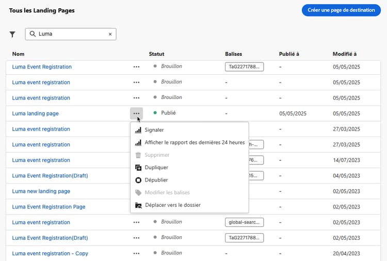
Task: Click the Dupliquer icon in menu
Action: point(138,168)
